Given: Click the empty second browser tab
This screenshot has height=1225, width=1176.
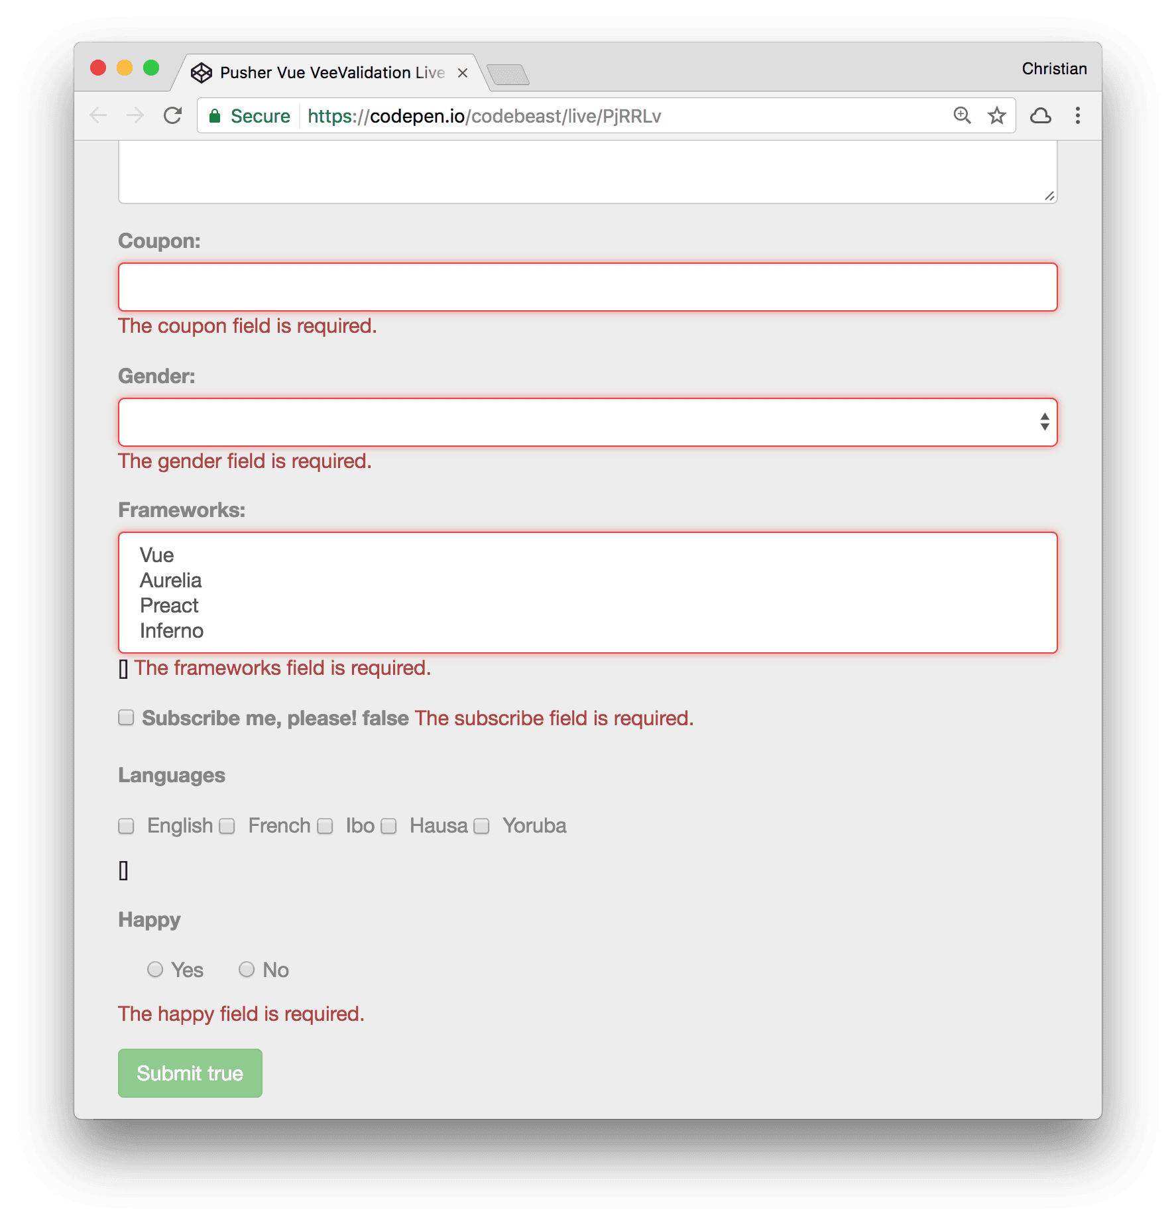Looking at the screenshot, I should (508, 74).
